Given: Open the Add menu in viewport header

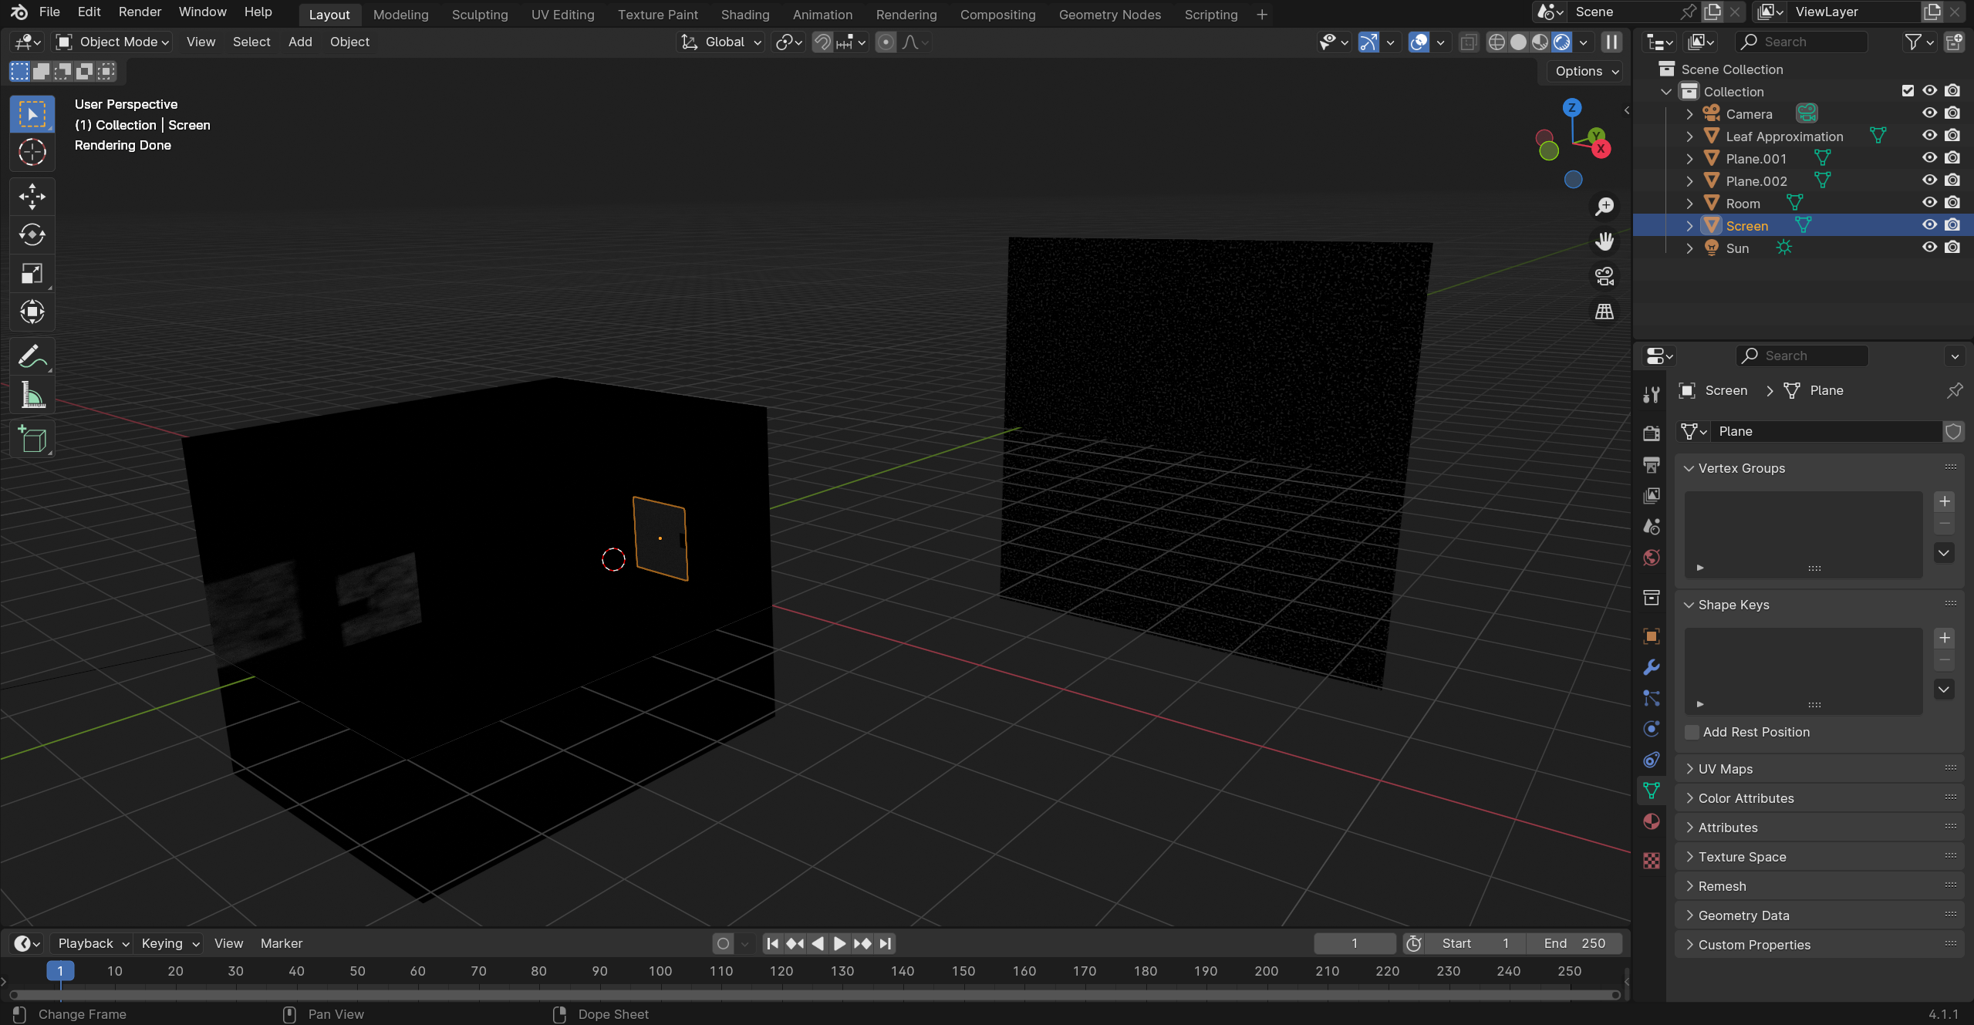Looking at the screenshot, I should coord(299,42).
